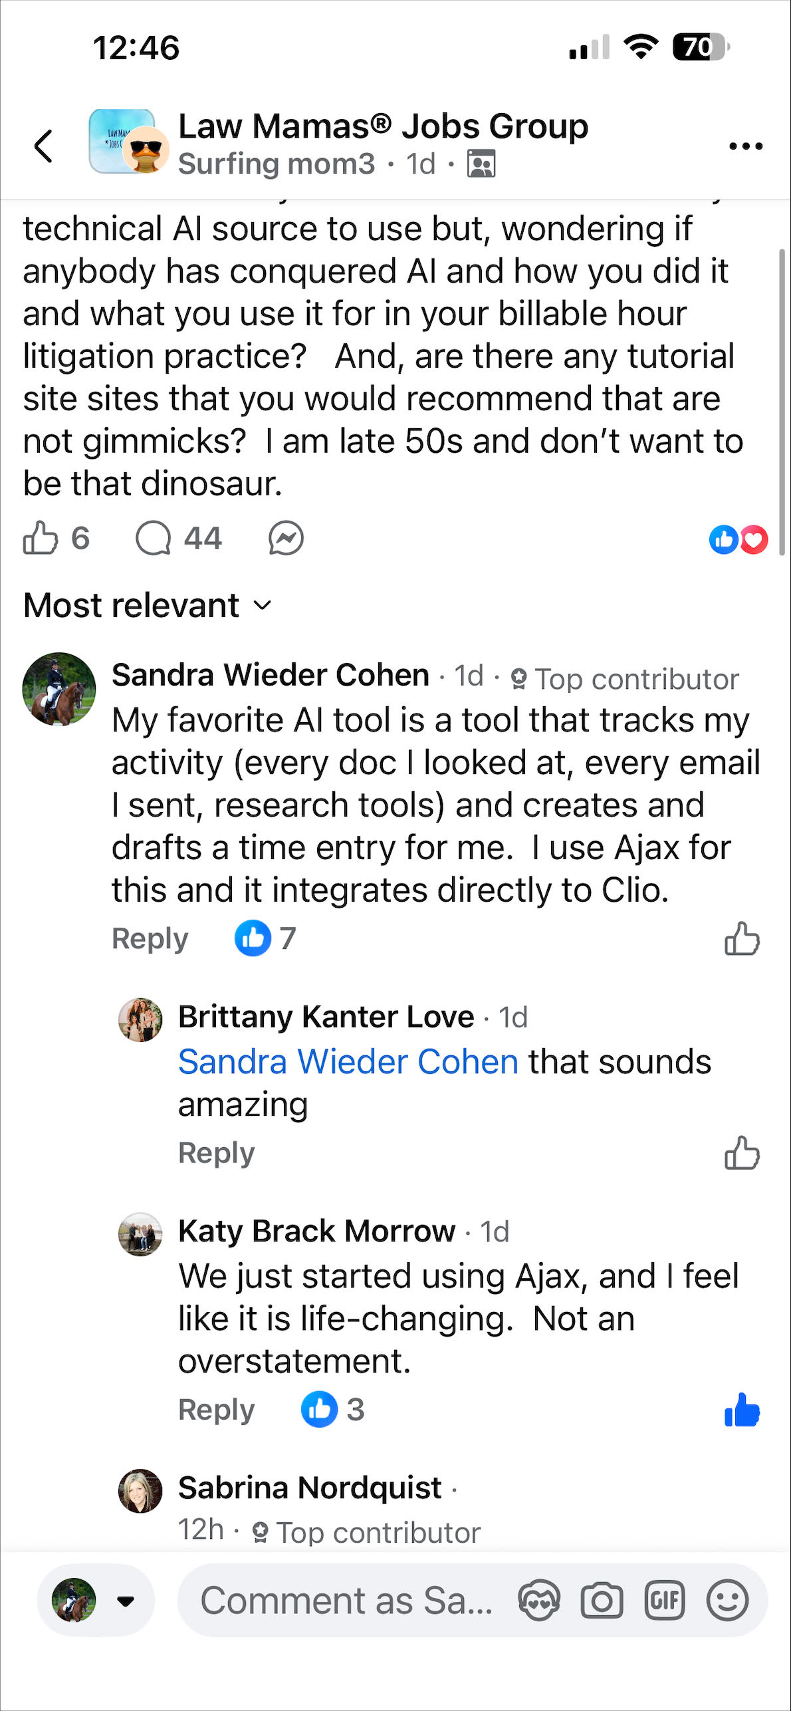Like the post using the thumbs-up icon

(41, 537)
